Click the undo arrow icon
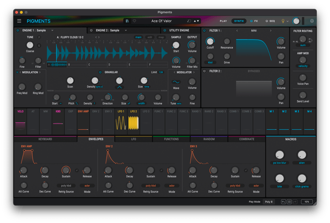The height and width of the screenshot is (223, 330). (284, 202)
